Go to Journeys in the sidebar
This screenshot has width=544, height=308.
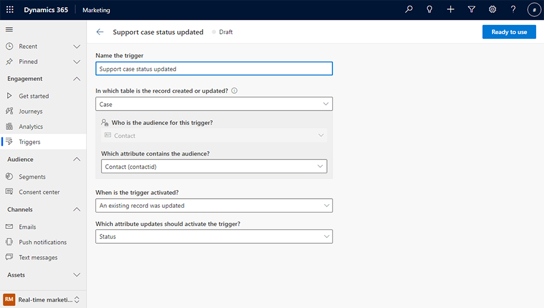(30, 111)
